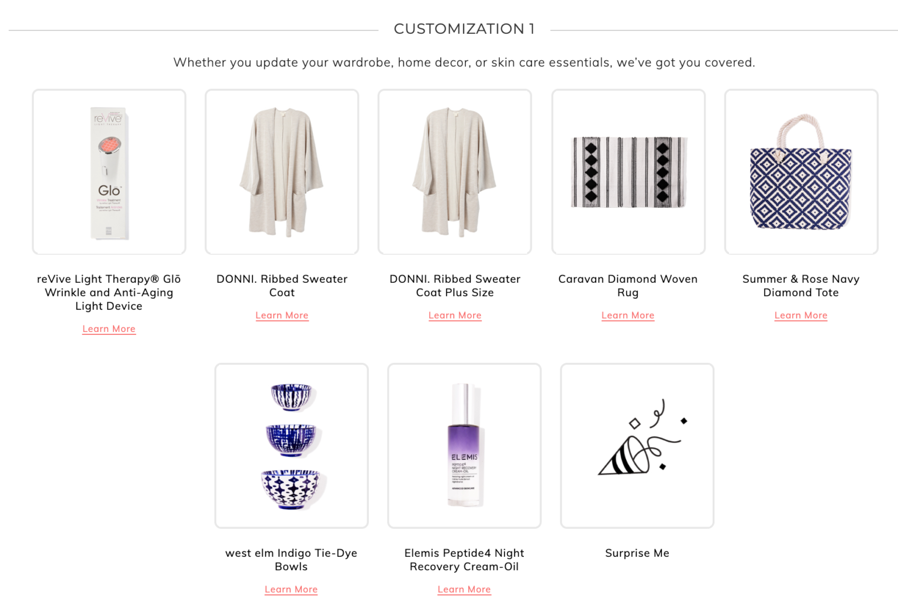
Task: Select the reVive Glō device image
Action: [109, 171]
